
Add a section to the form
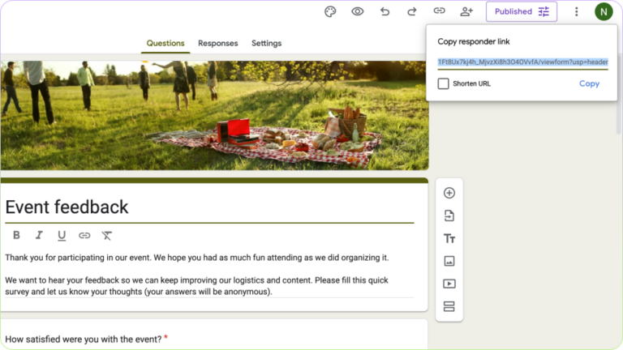tap(449, 306)
